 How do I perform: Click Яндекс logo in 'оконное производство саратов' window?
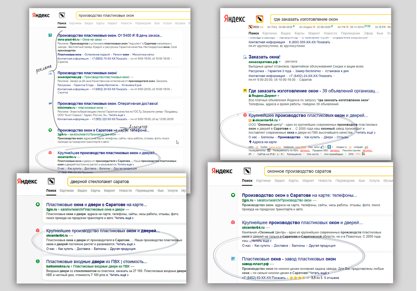[222, 171]
